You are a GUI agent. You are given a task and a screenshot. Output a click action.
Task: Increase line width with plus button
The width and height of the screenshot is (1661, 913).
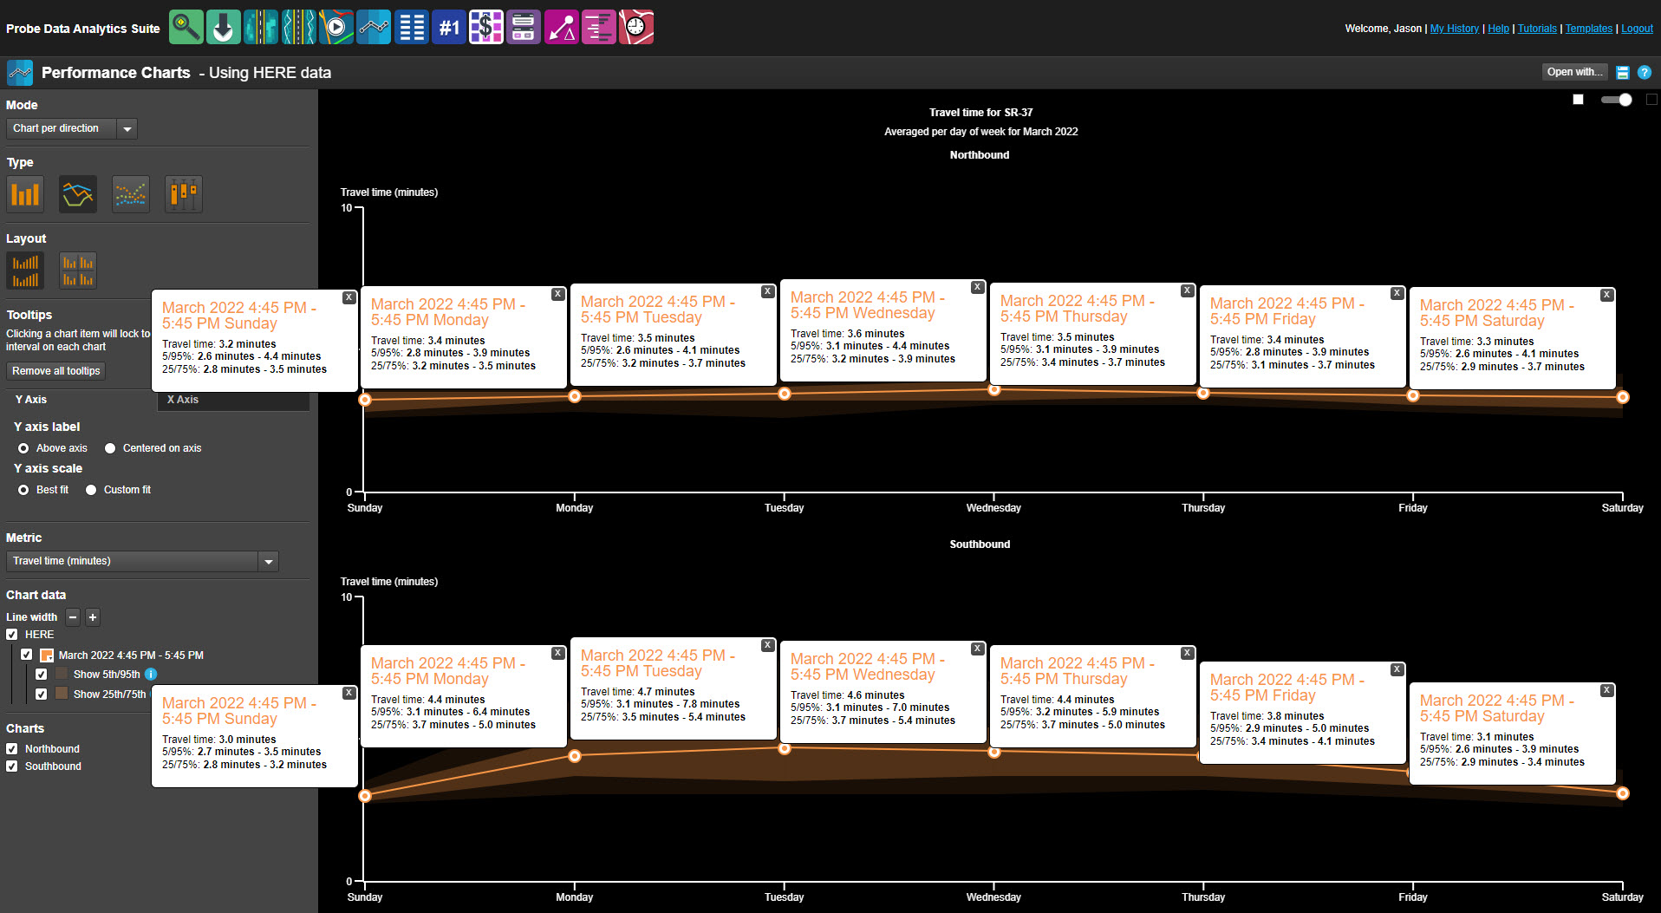pos(93,617)
